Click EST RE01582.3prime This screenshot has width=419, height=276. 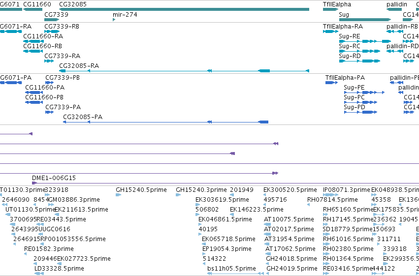point(49,249)
